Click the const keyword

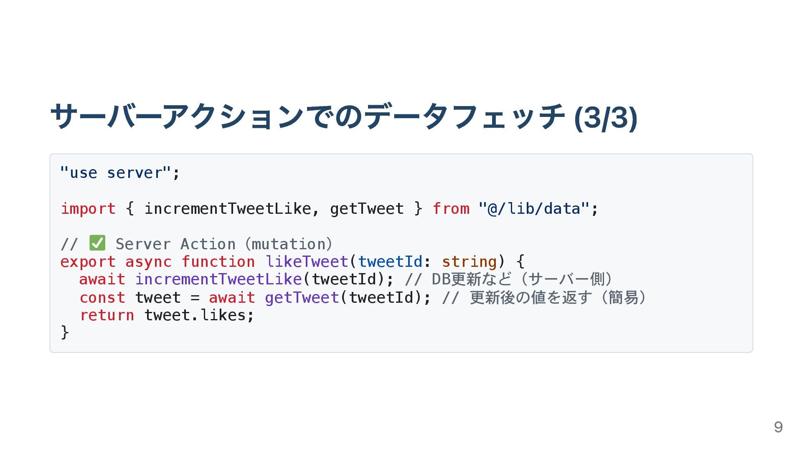(102, 298)
